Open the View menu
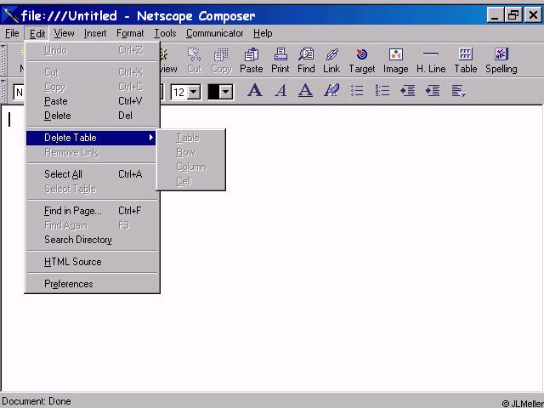The width and height of the screenshot is (544, 408). [x=64, y=33]
